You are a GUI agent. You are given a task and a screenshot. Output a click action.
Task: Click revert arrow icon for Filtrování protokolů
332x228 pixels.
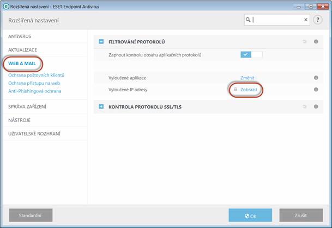[x=305, y=42]
